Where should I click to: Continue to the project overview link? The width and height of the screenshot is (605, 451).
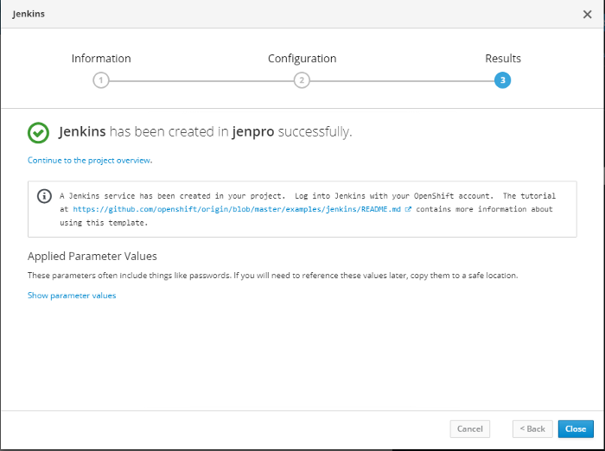[x=90, y=160]
